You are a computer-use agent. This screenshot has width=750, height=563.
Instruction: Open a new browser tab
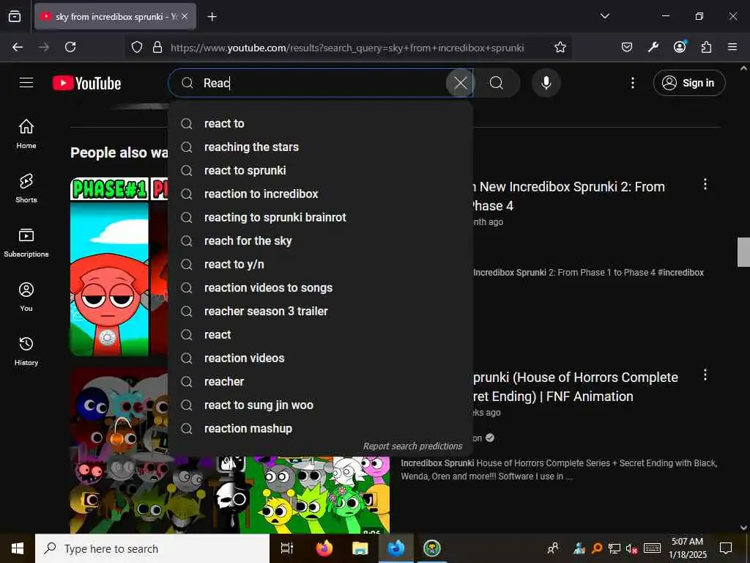(x=212, y=17)
